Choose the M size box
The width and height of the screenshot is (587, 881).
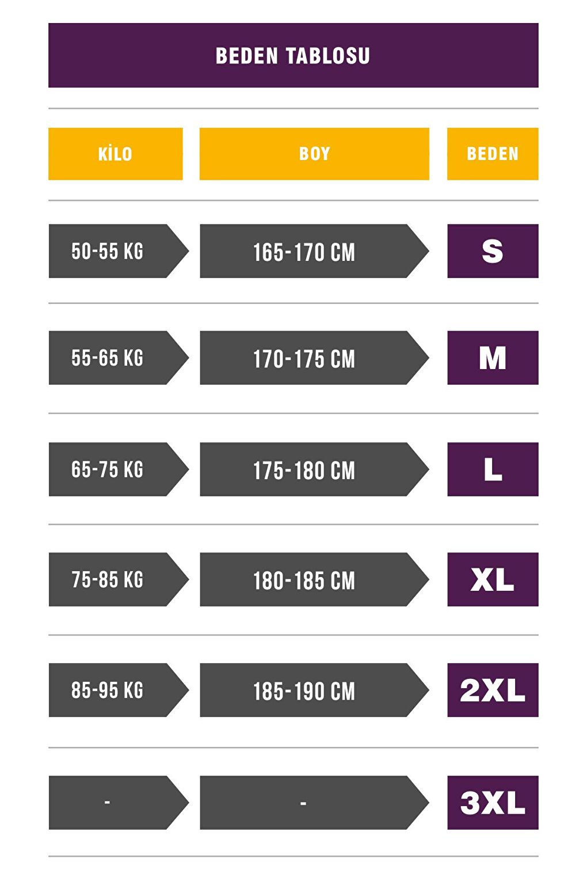point(493,358)
